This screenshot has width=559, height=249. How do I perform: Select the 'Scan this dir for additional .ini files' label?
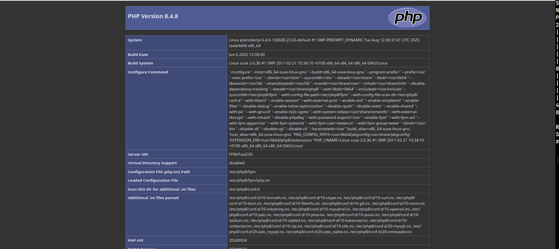[x=161, y=189]
